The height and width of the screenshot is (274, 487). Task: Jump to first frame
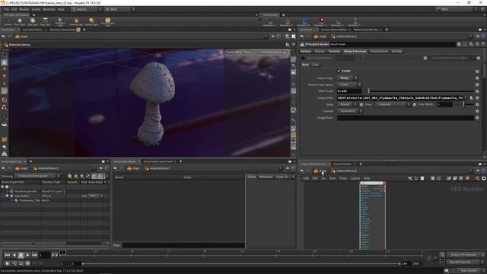[x=7, y=255]
